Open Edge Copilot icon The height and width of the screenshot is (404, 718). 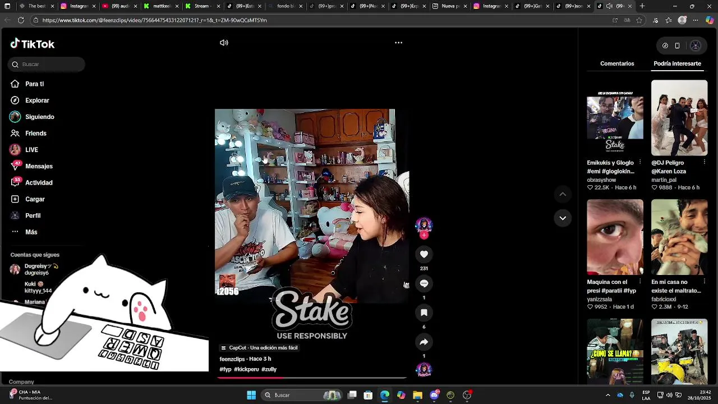[x=710, y=20]
